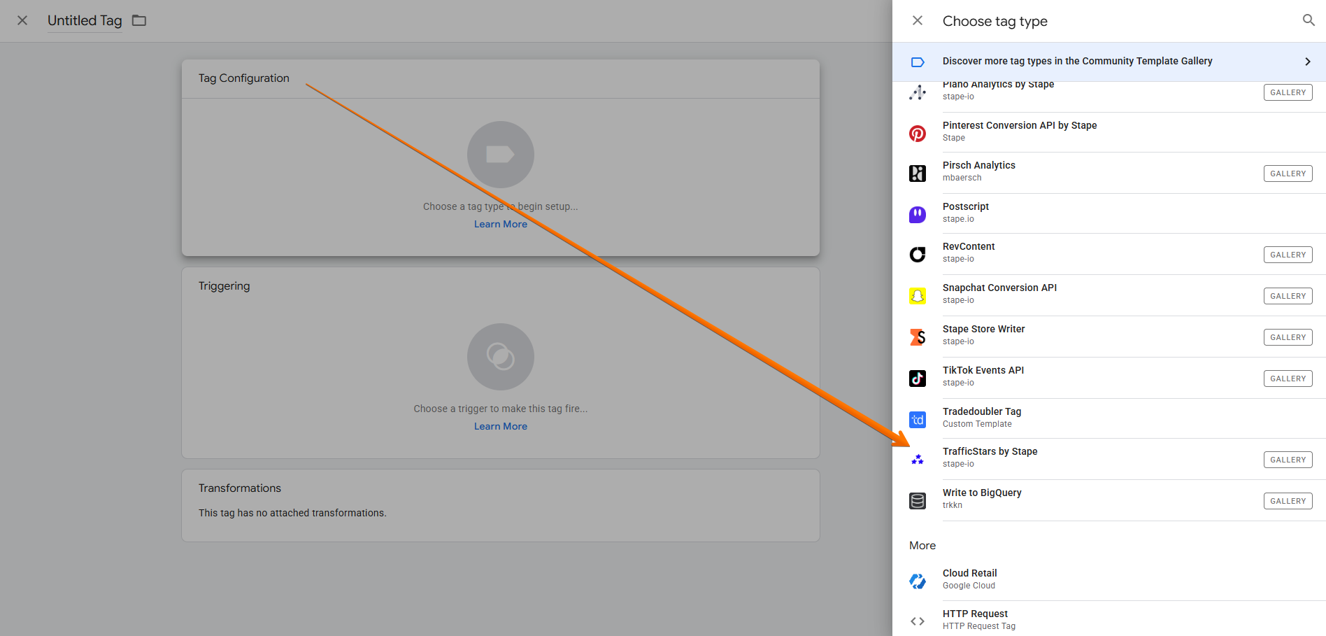
Task: Click the Community Template Gallery tag icon
Action: pyautogui.click(x=918, y=62)
